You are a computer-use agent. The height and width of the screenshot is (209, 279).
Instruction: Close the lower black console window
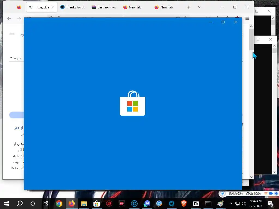[271, 39]
